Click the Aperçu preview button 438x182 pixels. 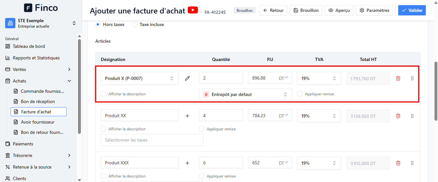coord(339,10)
